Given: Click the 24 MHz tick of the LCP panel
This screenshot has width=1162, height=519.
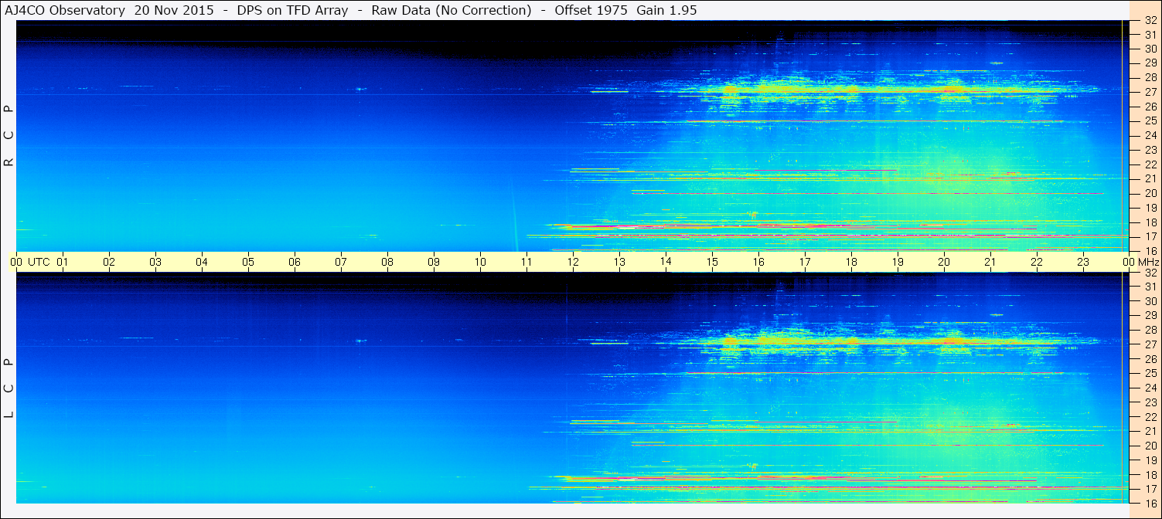Looking at the screenshot, I should [x=1150, y=388].
